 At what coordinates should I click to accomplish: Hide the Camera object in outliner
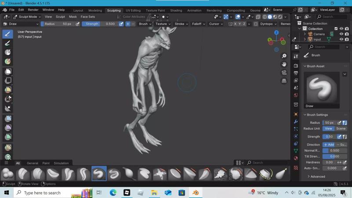point(341,34)
